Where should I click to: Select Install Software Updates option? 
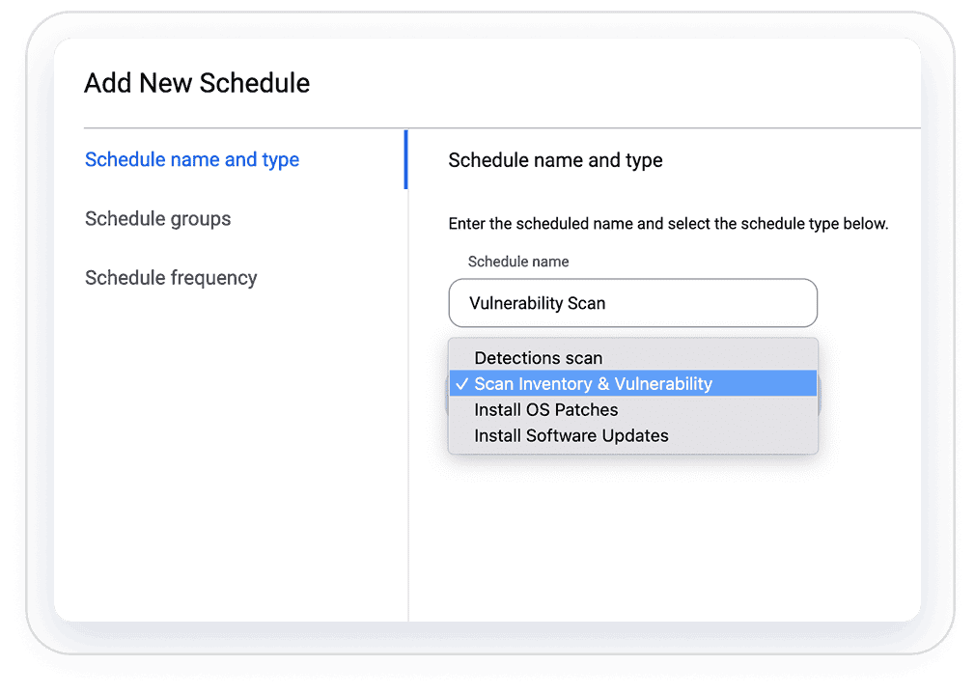[x=633, y=435]
